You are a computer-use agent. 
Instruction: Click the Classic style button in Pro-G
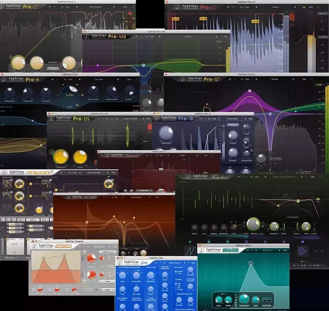tap(233, 125)
